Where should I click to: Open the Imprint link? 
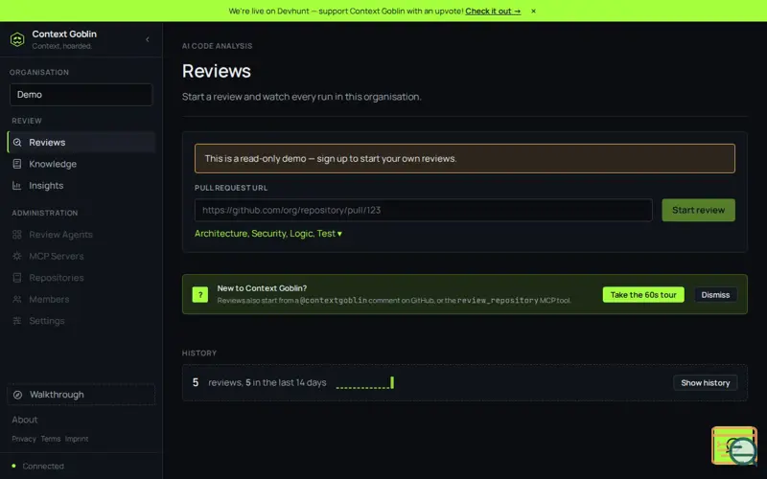(77, 439)
